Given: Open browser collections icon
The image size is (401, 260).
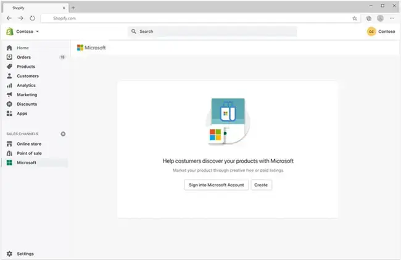Looking at the screenshot, I should (368, 19).
